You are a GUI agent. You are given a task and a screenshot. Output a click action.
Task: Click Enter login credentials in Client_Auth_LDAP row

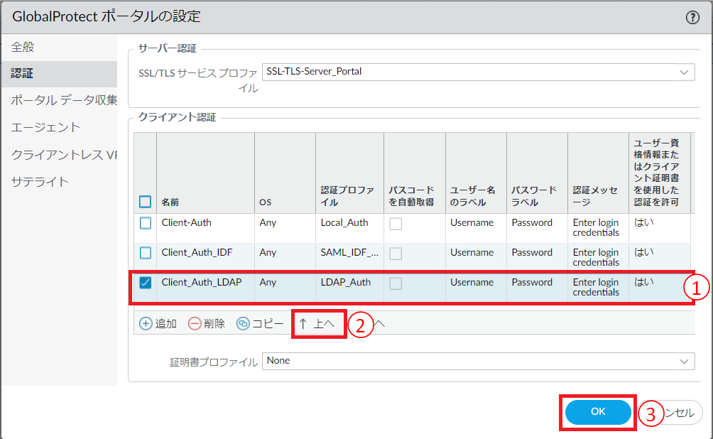596,287
